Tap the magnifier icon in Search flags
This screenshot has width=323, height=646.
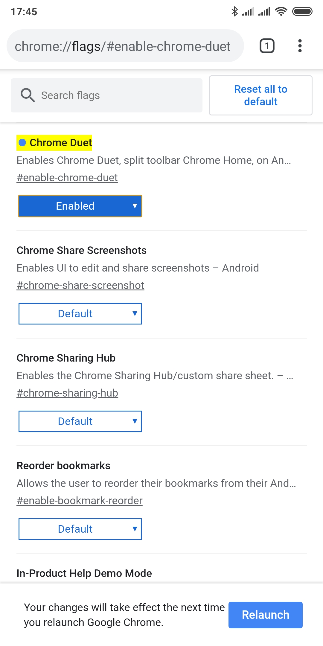(28, 95)
